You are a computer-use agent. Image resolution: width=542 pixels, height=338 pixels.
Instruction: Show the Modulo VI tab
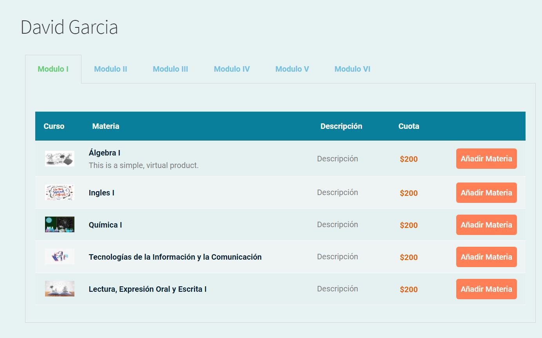click(x=352, y=69)
